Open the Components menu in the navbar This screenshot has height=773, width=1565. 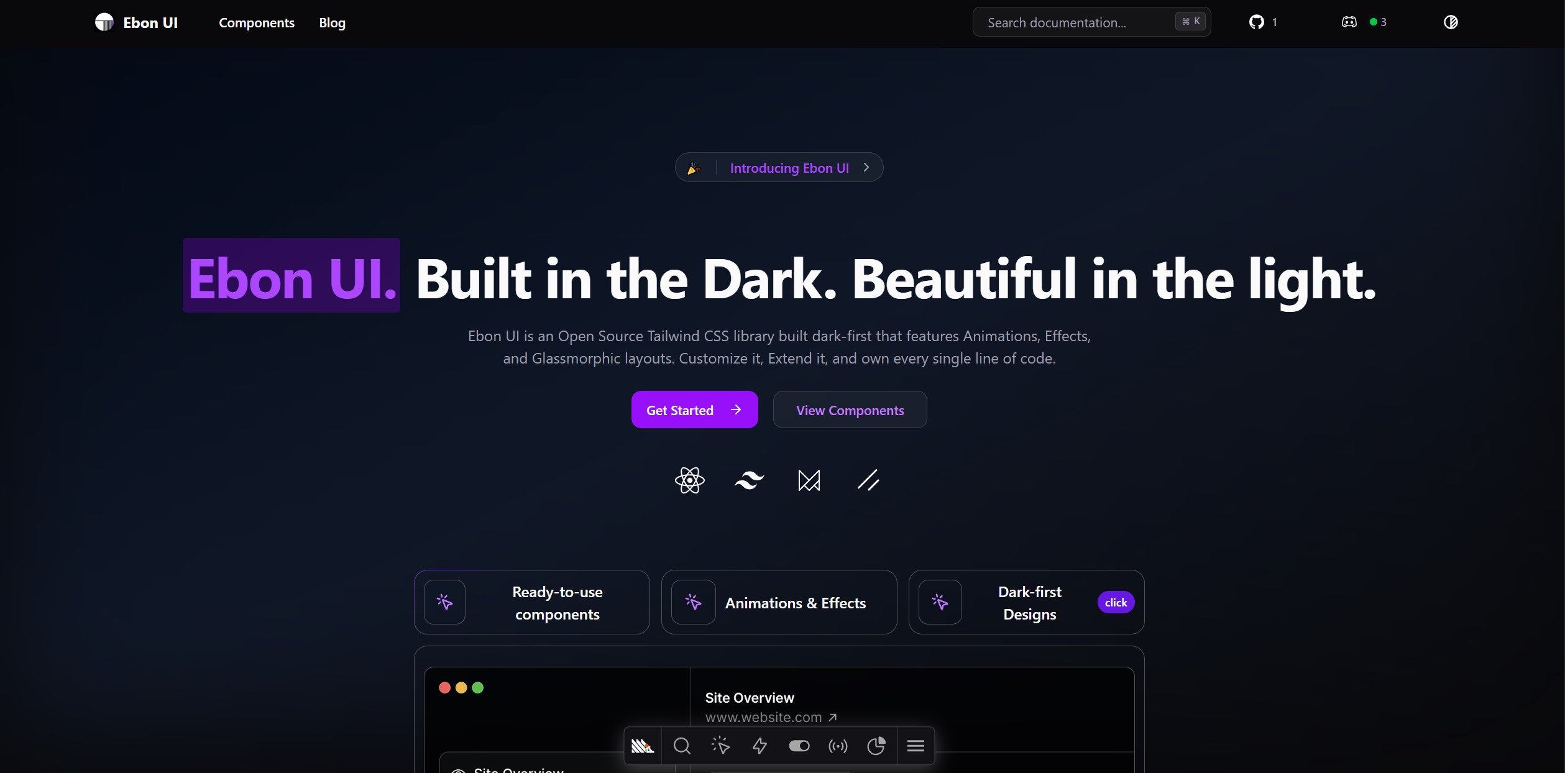[x=257, y=22]
